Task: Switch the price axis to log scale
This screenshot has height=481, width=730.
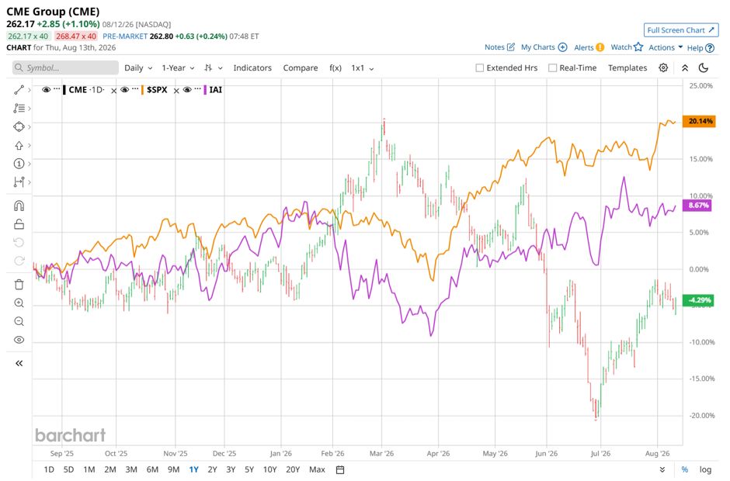Action: tap(705, 470)
